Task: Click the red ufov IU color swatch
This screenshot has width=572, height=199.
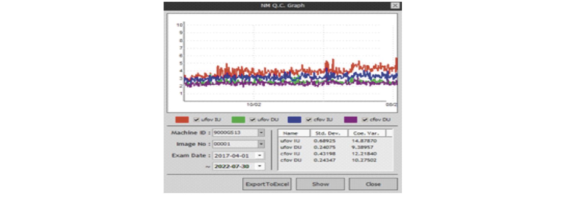Action: (x=182, y=120)
